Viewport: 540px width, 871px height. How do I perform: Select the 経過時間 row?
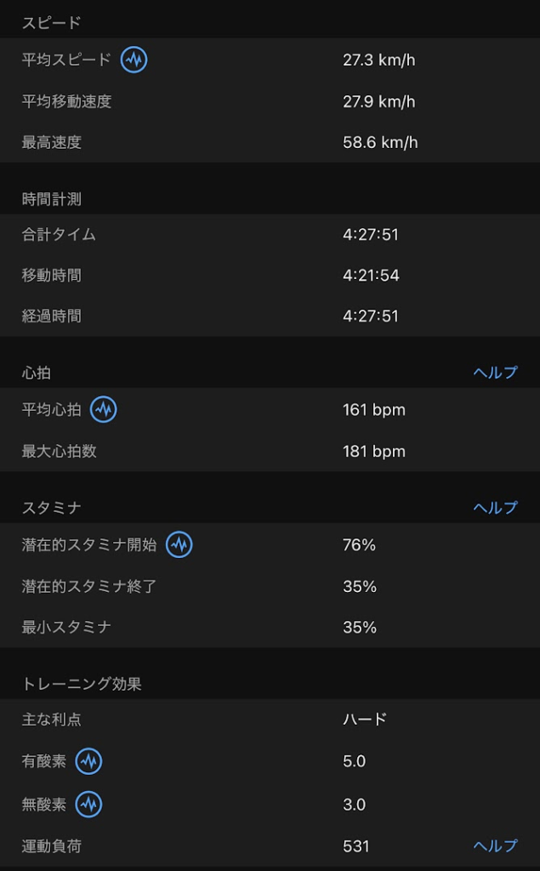270,316
